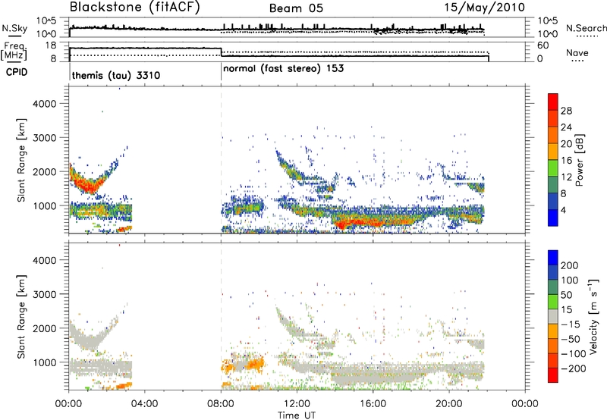Click the gray segment of velocity color bar

point(553,316)
